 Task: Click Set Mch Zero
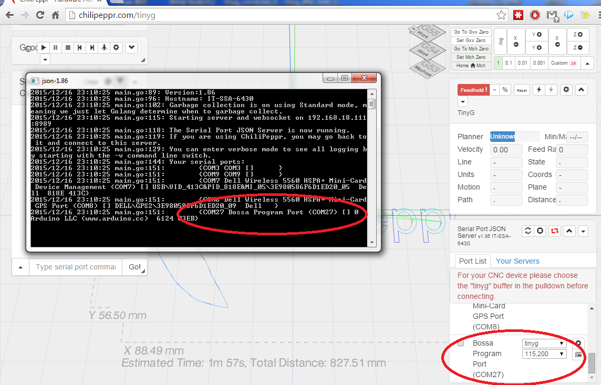pyautogui.click(x=471, y=57)
